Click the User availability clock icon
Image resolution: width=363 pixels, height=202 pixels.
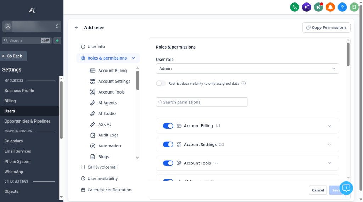point(83,178)
